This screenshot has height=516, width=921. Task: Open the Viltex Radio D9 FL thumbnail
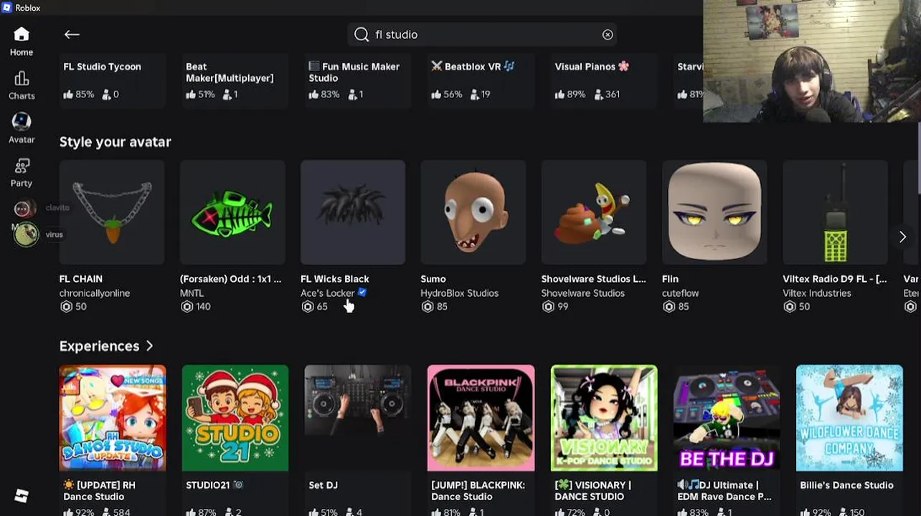click(x=835, y=212)
